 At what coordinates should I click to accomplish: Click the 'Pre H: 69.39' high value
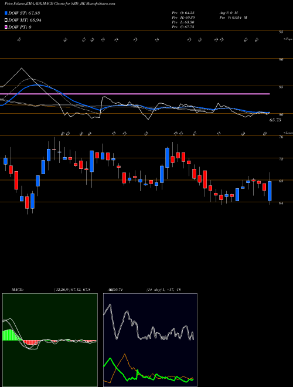click(182, 18)
